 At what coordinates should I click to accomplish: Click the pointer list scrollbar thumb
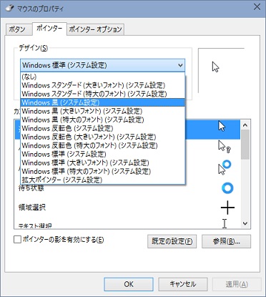[245, 145]
